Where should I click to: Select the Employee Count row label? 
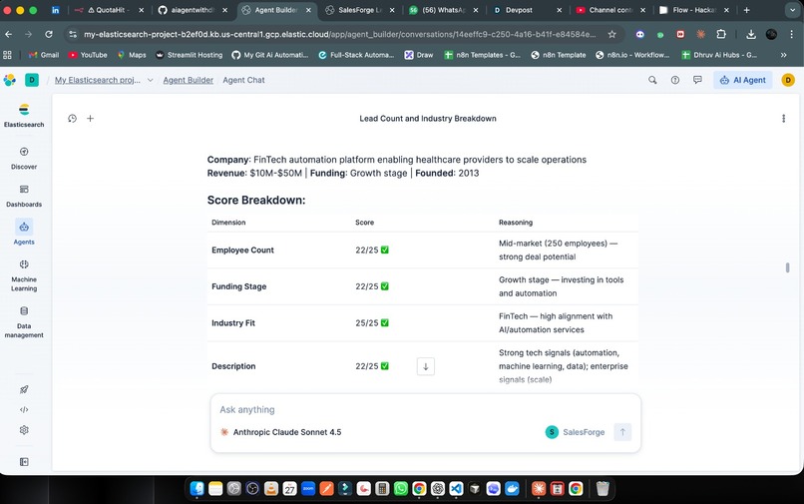[x=242, y=250]
